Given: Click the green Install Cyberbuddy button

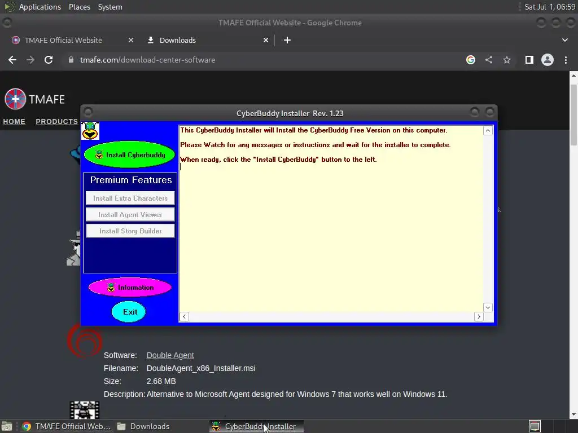Looking at the screenshot, I should coord(130,154).
